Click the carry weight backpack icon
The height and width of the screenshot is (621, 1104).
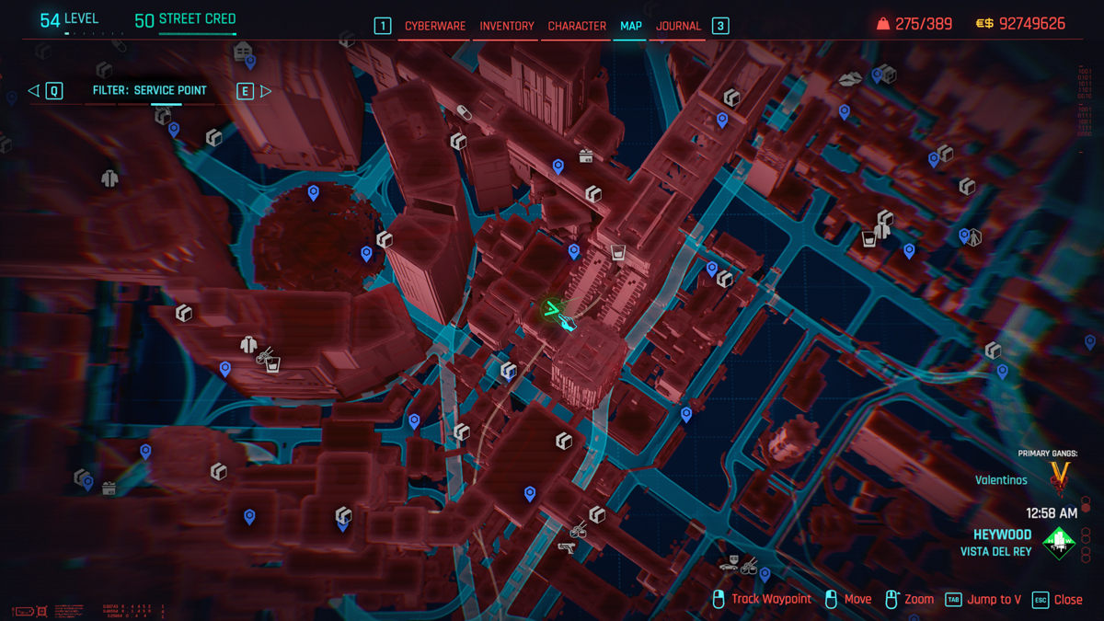click(883, 24)
